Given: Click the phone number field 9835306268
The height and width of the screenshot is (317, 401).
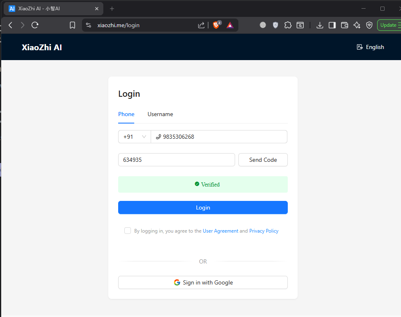Looking at the screenshot, I should (219, 137).
